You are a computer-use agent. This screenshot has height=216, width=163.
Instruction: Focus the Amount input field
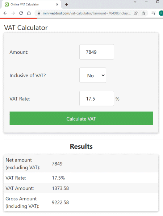97,52
